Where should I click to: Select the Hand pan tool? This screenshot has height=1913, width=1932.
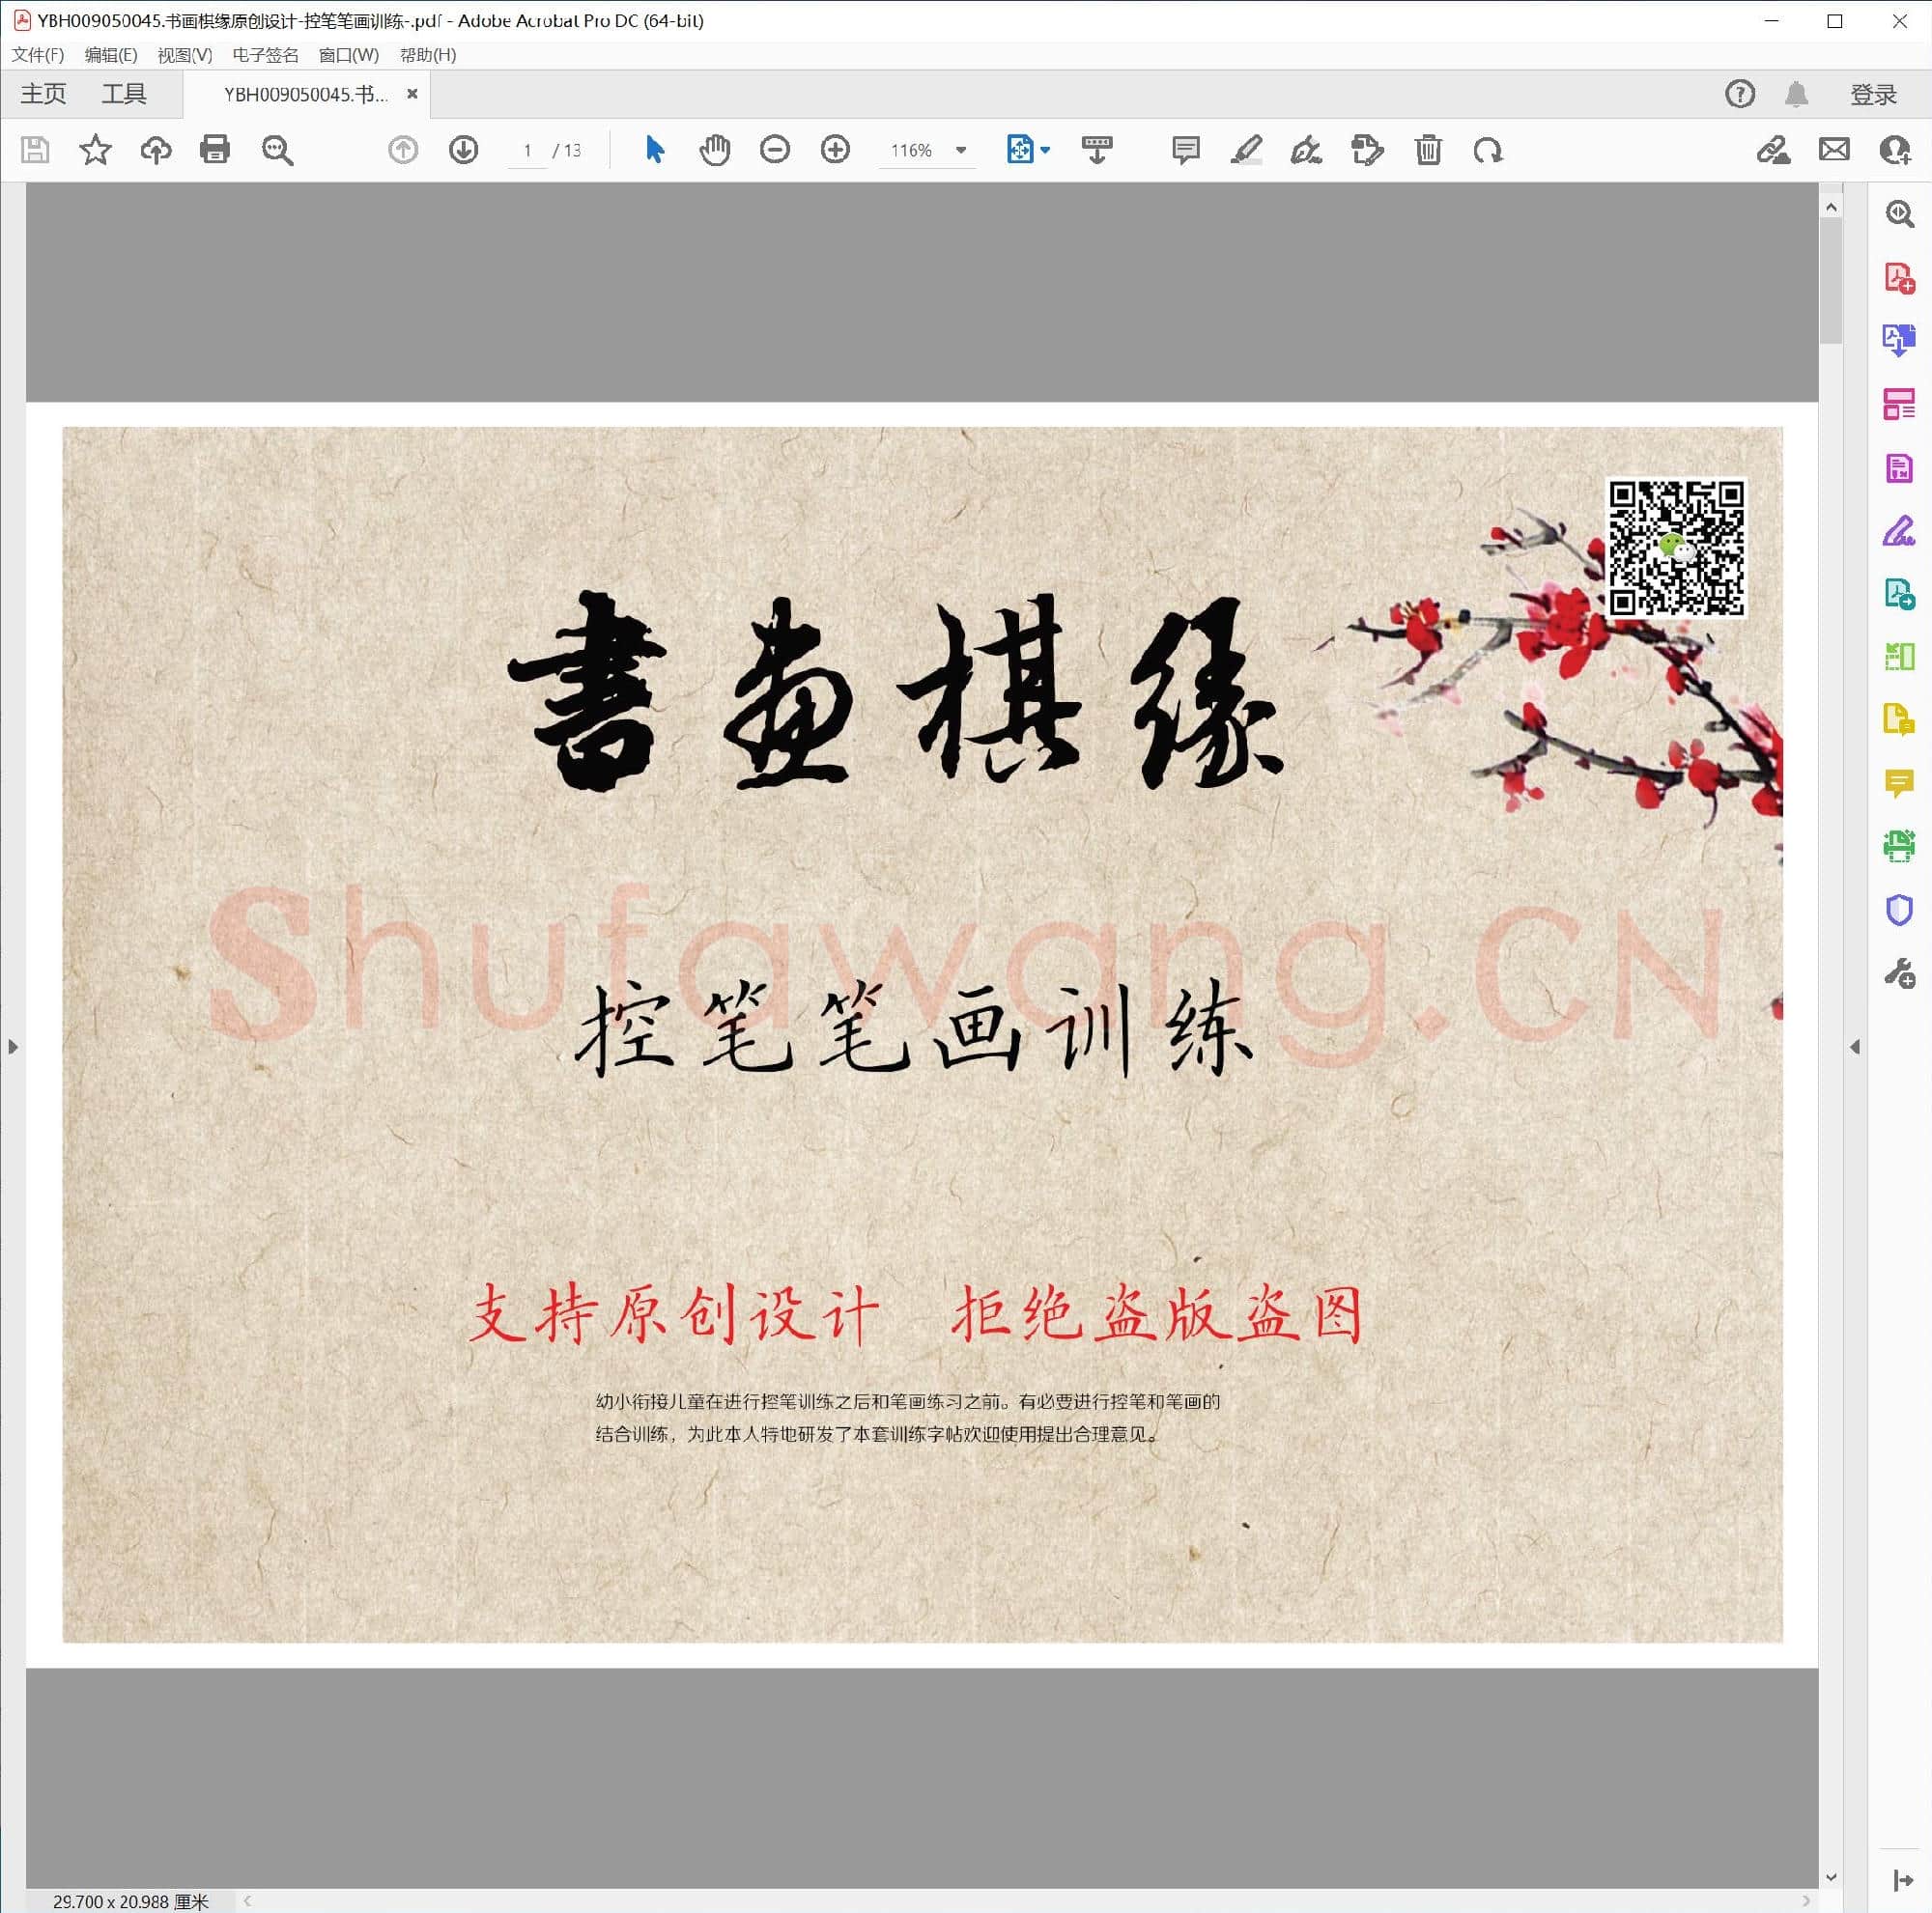(714, 150)
